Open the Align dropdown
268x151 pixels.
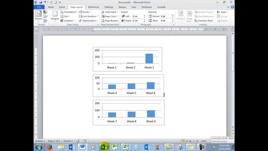222,12
